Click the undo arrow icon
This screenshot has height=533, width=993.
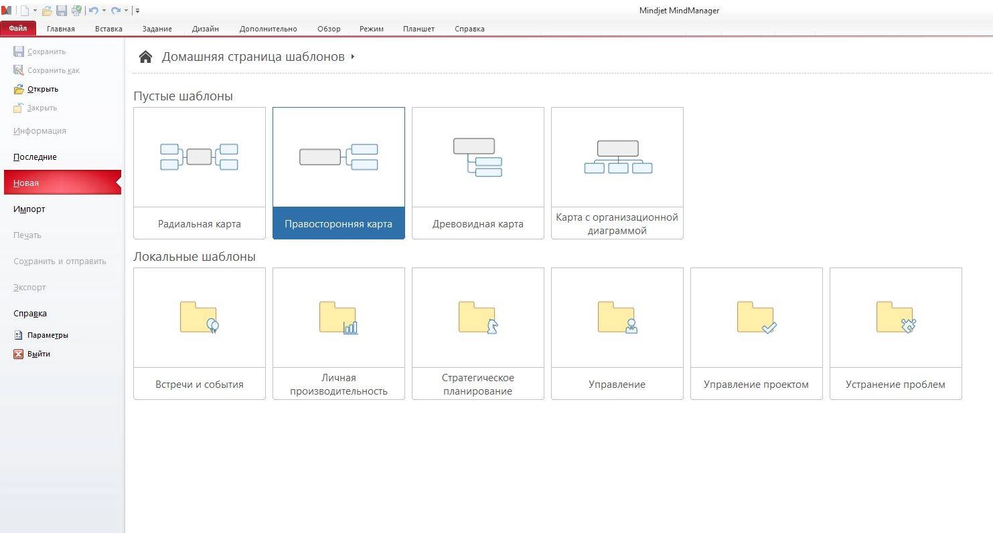click(x=93, y=11)
